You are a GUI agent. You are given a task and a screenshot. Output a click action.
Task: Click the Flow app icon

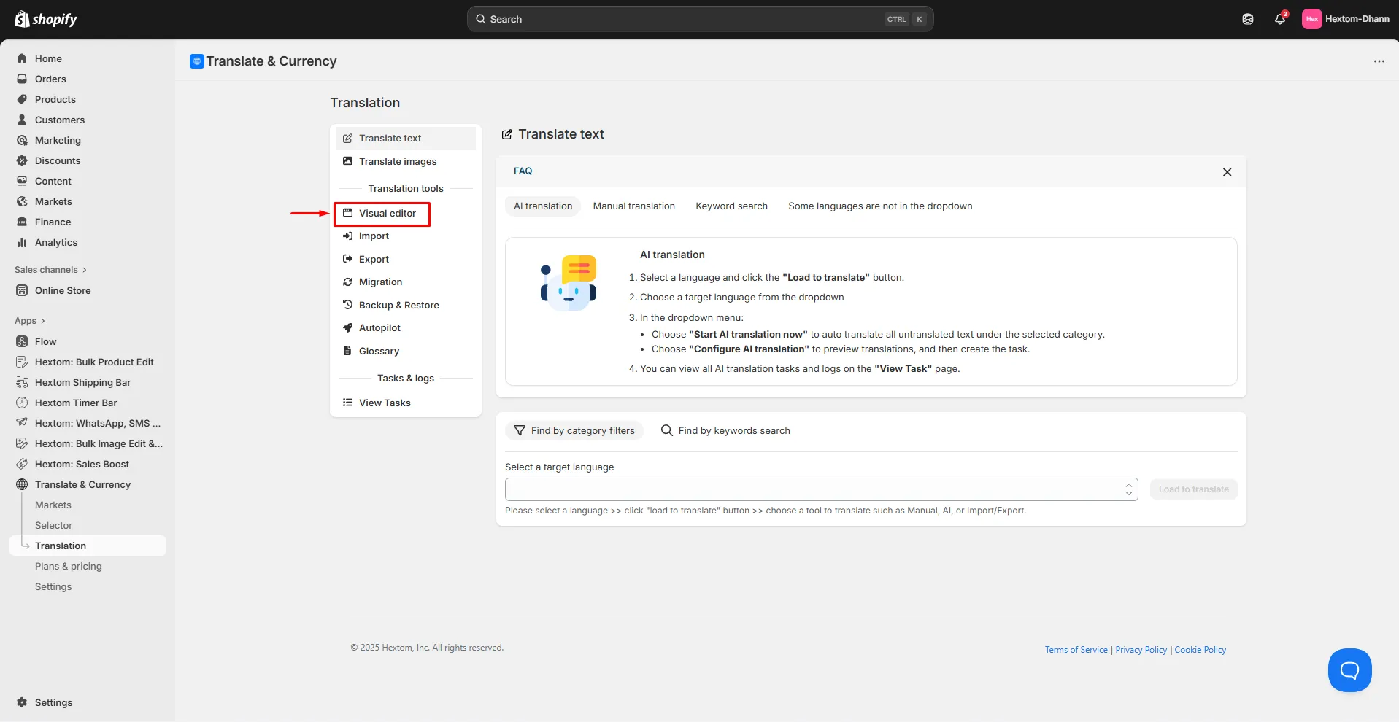click(22, 341)
